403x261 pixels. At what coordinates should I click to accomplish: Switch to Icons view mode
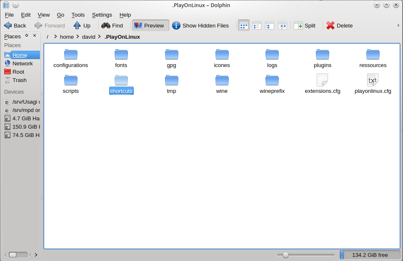pyautogui.click(x=243, y=26)
